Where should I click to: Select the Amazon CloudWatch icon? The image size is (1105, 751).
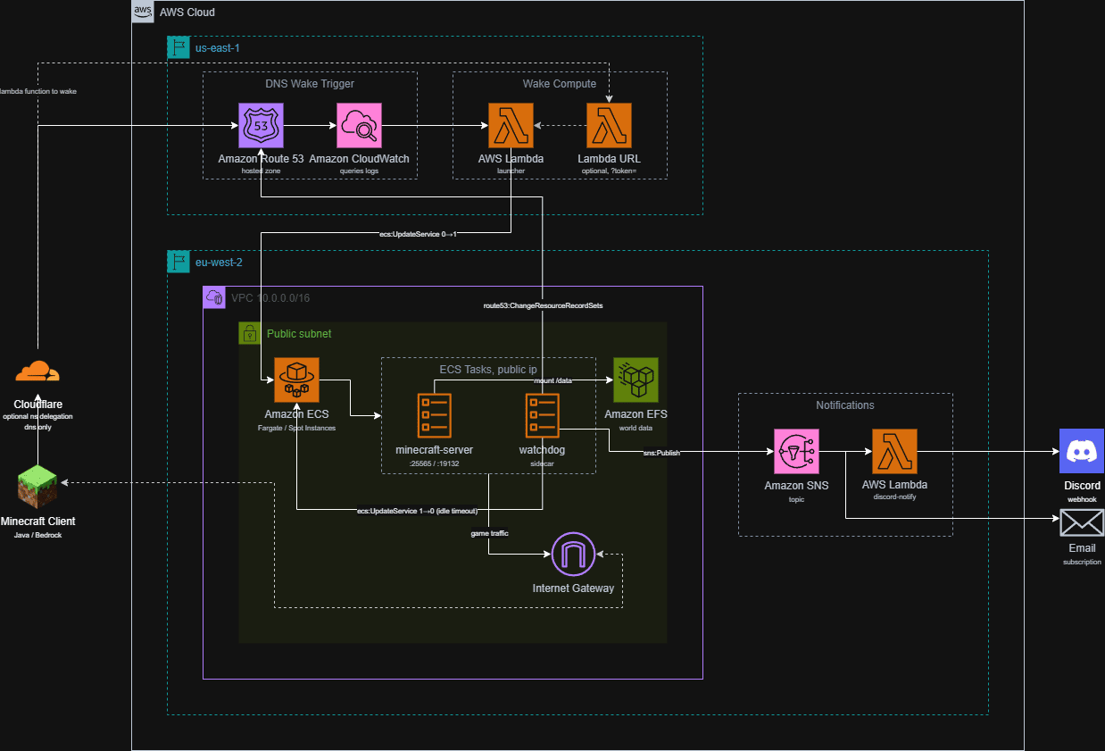359,126
